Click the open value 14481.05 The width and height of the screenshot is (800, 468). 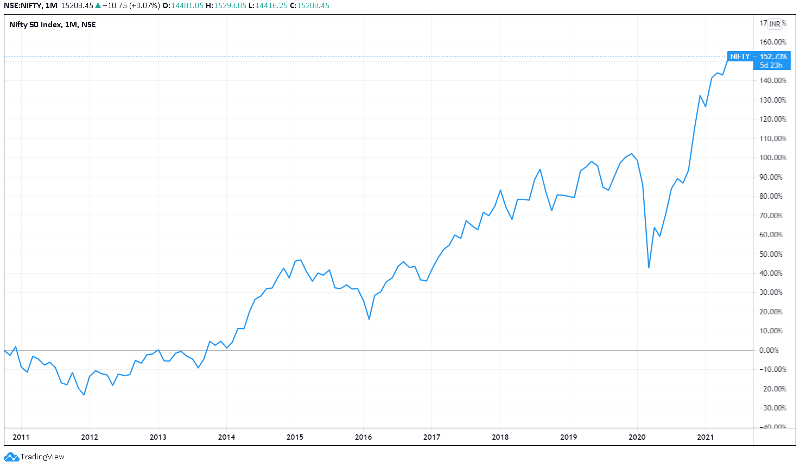pyautogui.click(x=187, y=5)
